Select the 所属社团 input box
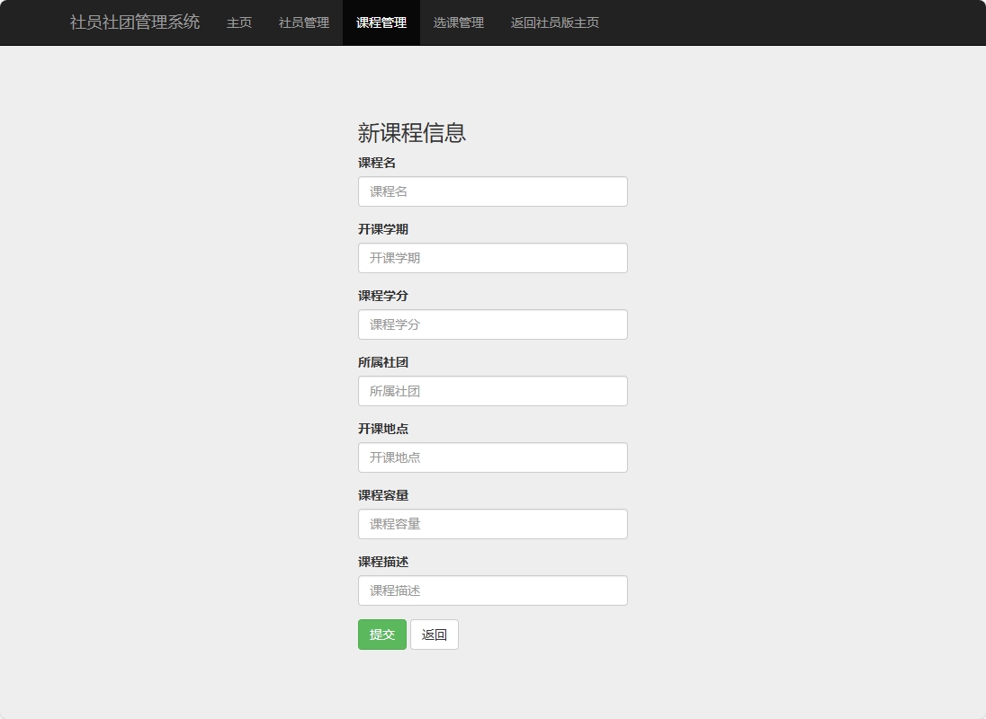The width and height of the screenshot is (986, 719). tap(493, 391)
